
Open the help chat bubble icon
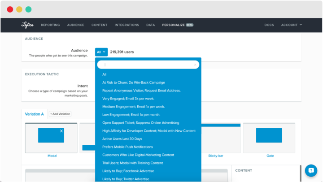click(311, 170)
